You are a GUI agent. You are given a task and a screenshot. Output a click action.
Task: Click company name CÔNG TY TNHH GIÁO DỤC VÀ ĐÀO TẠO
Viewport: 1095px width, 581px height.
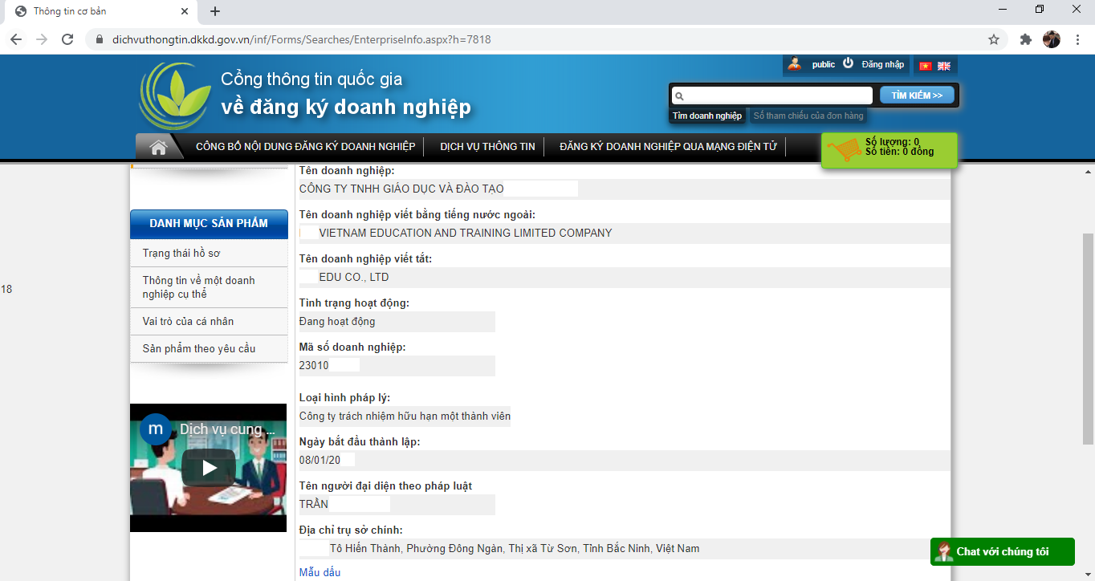(401, 189)
